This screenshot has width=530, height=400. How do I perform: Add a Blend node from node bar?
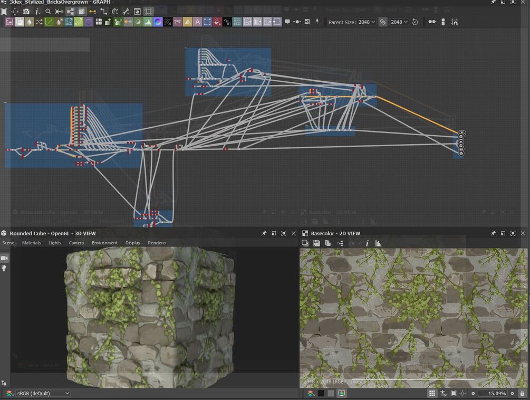20,22
